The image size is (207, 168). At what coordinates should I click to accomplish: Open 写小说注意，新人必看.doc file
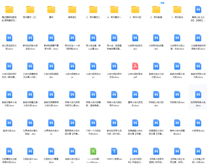(93, 38)
